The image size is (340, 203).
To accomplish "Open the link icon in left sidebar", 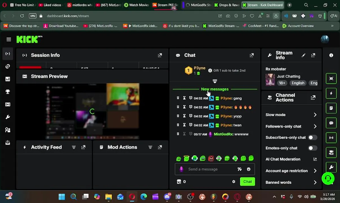I will pos(8,66).
